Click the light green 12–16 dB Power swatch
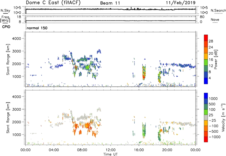 click(x=206, y=62)
